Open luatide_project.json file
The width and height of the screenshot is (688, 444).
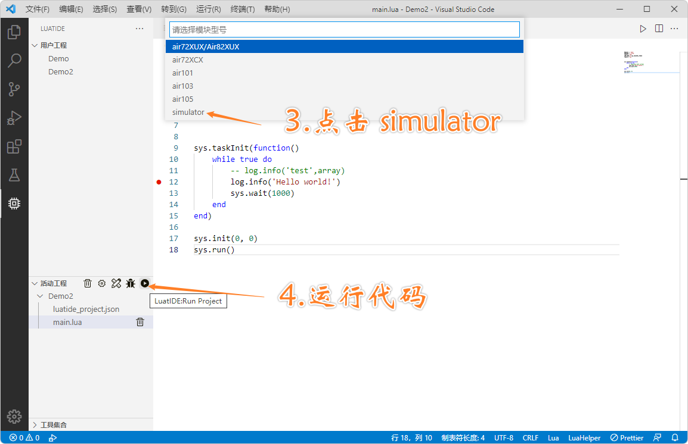point(86,309)
